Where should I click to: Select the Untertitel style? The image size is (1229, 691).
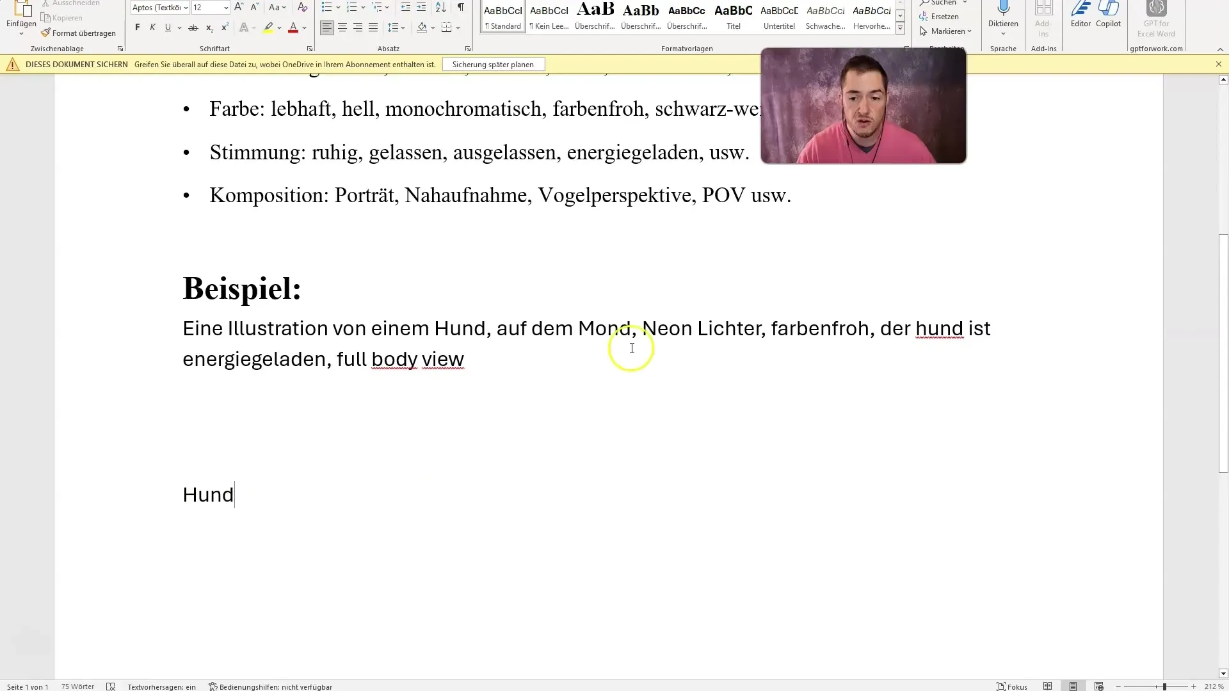779,17
